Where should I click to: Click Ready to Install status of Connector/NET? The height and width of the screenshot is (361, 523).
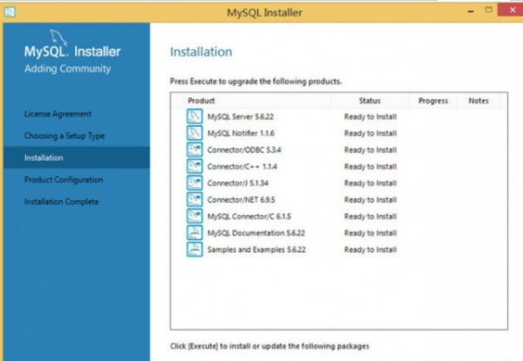(x=370, y=200)
